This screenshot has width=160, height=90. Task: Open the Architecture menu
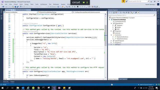point(44,4)
